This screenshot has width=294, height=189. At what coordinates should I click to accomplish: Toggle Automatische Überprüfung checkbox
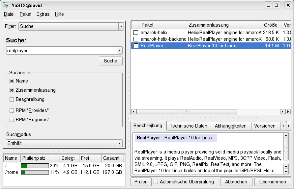[x=156, y=182]
